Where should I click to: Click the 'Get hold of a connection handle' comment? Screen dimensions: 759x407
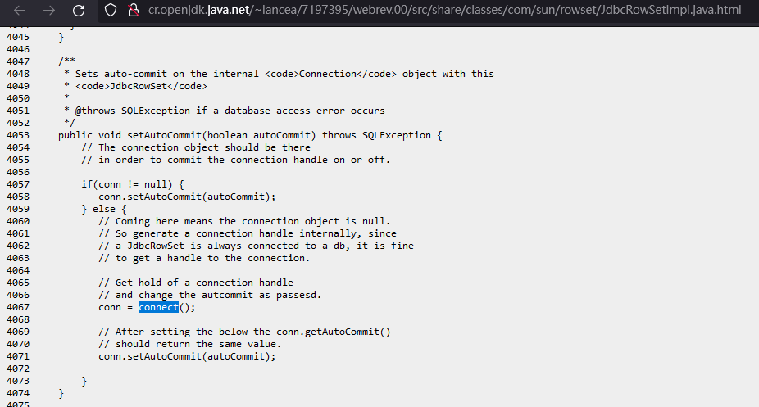[x=195, y=283]
